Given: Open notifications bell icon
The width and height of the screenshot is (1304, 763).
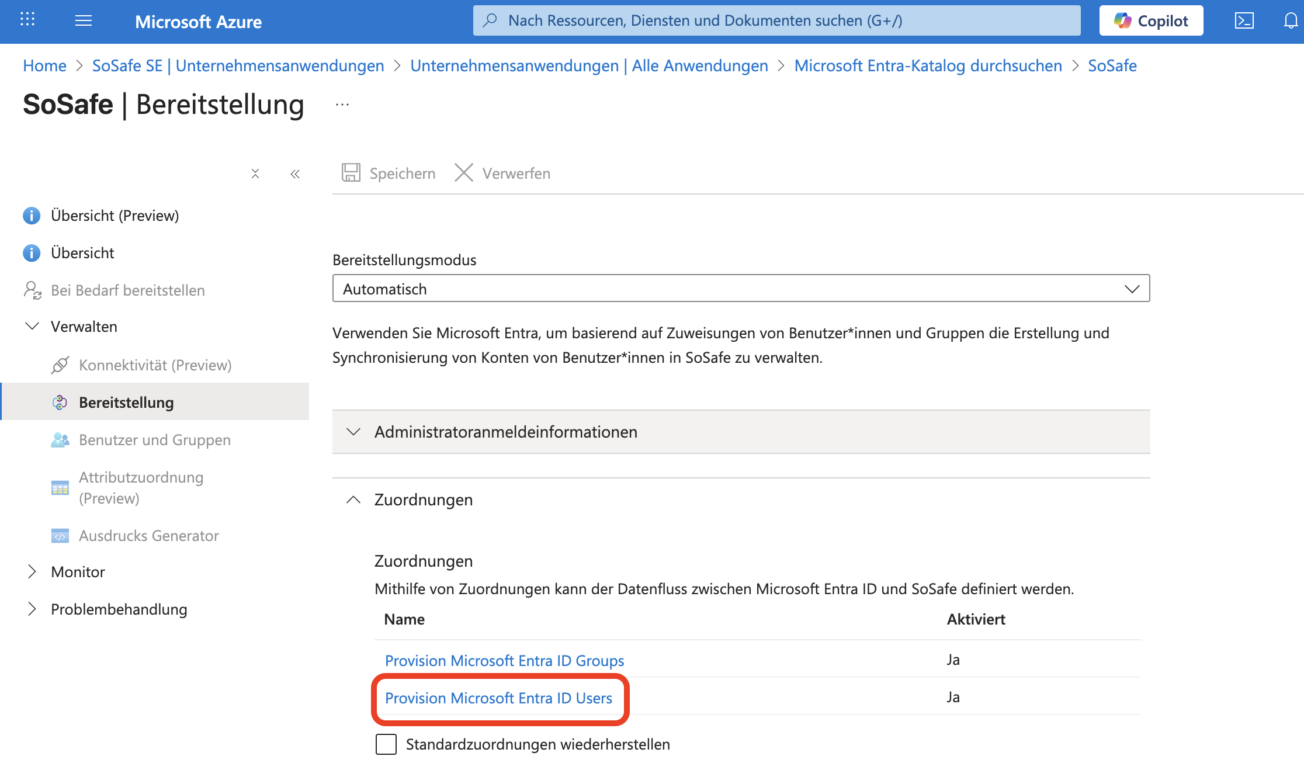Looking at the screenshot, I should (x=1291, y=21).
